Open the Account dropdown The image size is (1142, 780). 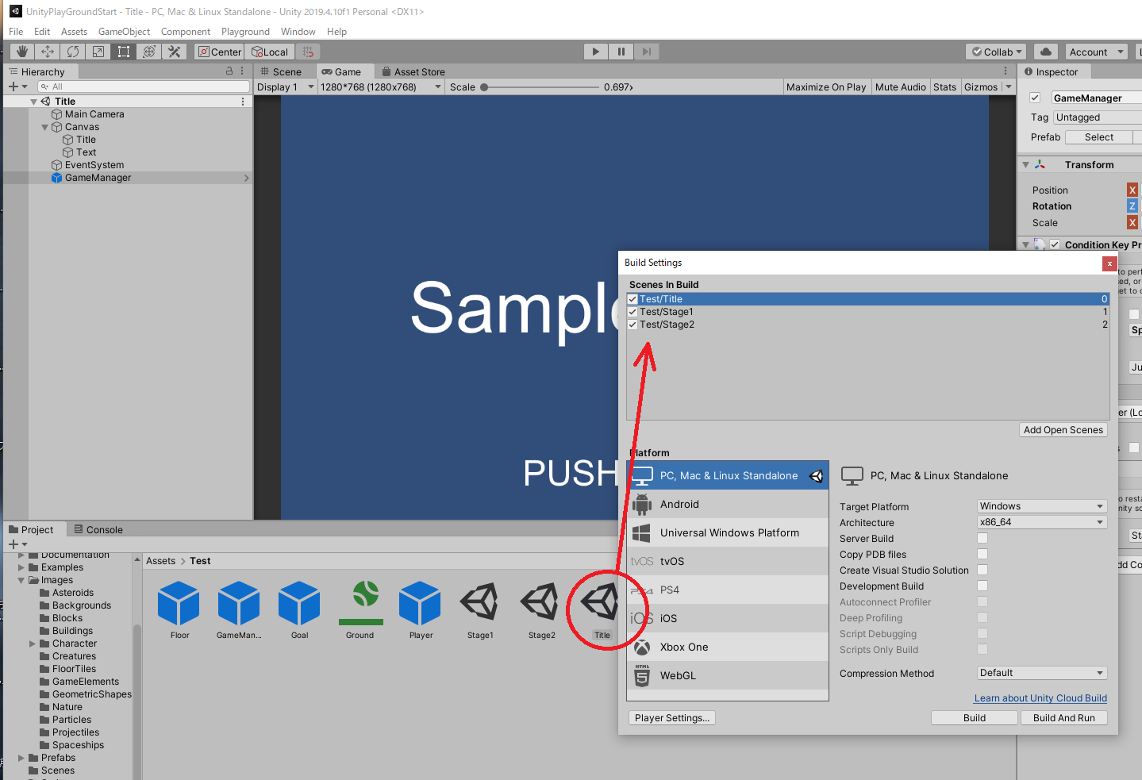pyautogui.click(x=1097, y=52)
